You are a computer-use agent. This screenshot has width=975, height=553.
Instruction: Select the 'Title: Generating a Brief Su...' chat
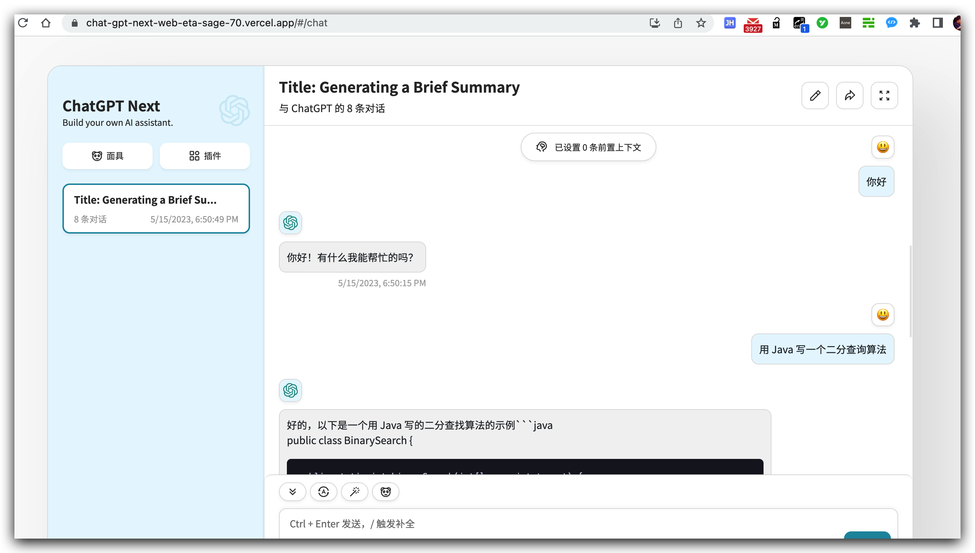(x=156, y=208)
